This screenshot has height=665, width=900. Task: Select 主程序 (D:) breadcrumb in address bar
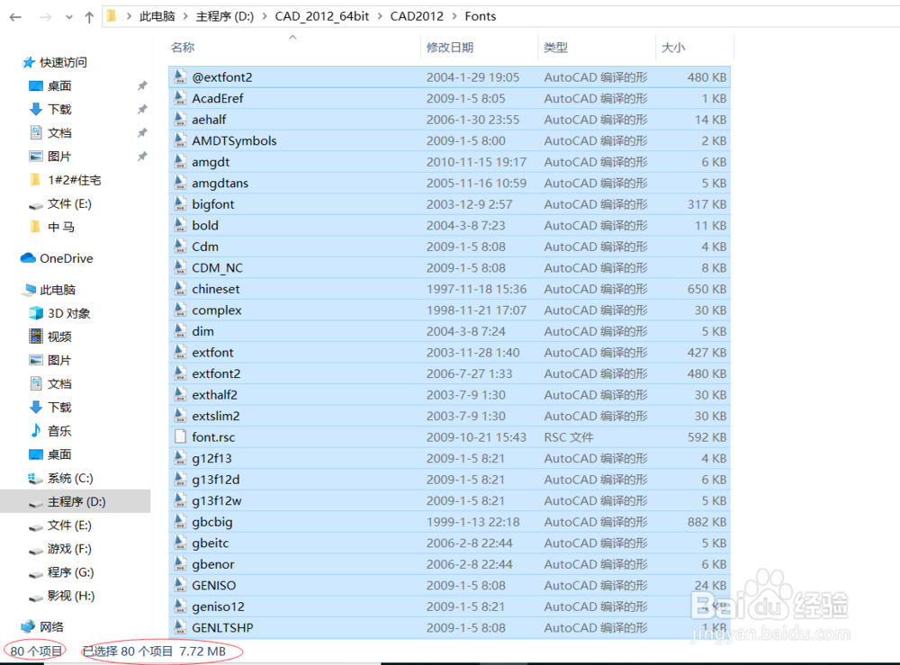[224, 16]
